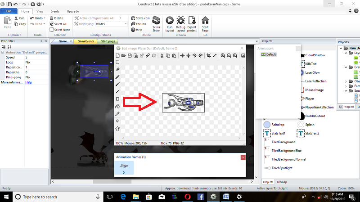Select animation frame 0 thumbnail
The height and width of the screenshot is (202, 360).
click(x=124, y=168)
